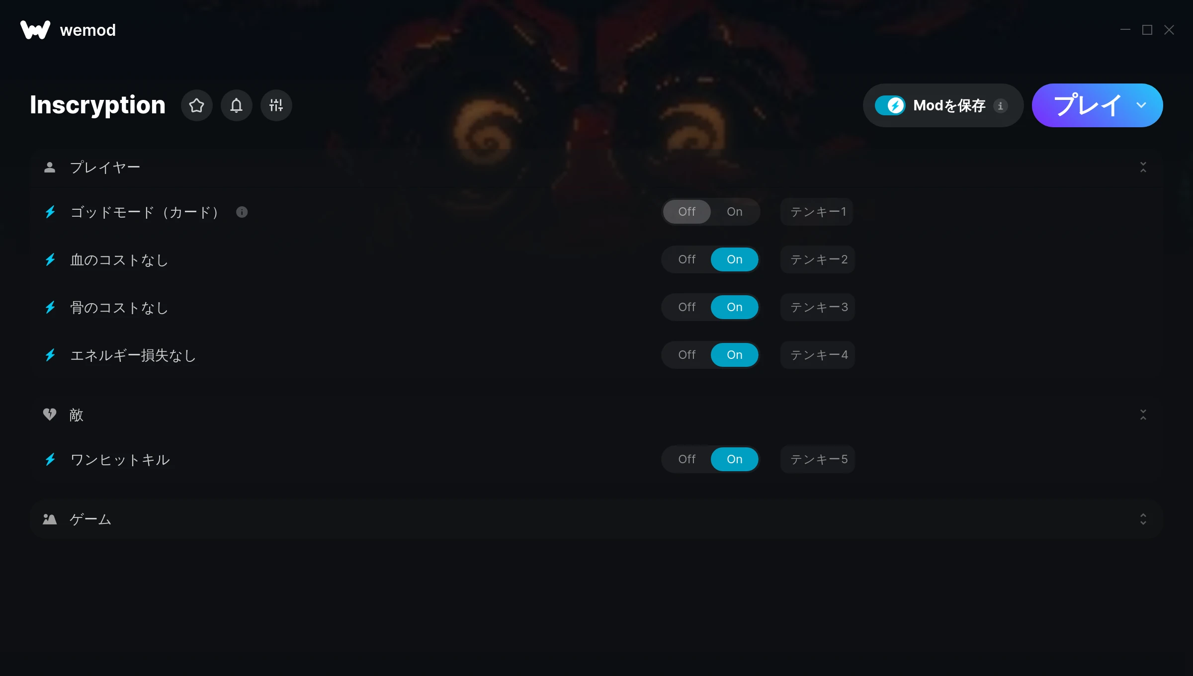The width and height of the screenshot is (1193, 676).
Task: Collapse the プレイヤー section
Action: [x=1143, y=167]
